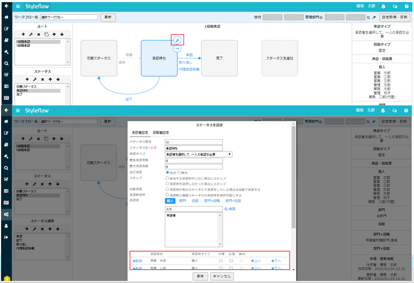Image resolution: width=414 pixels, height=283 pixels.
Task: Open the hamburger menu in the upper screenshot
Action: click(x=18, y=6)
